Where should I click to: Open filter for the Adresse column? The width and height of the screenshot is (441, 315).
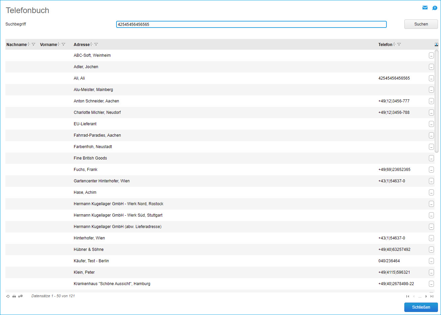pyautogui.click(x=96, y=44)
